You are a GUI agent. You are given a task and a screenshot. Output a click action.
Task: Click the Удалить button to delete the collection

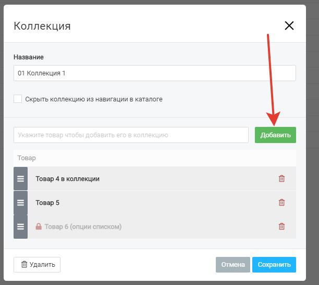click(x=37, y=265)
